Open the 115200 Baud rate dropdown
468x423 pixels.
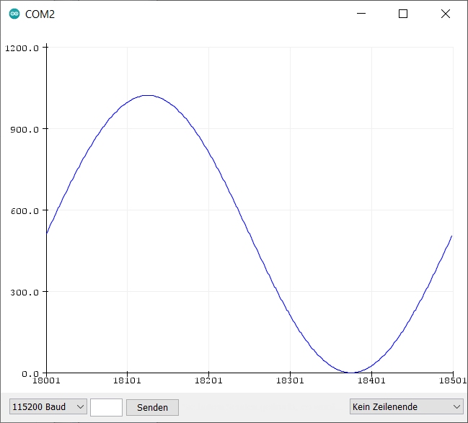pos(48,407)
